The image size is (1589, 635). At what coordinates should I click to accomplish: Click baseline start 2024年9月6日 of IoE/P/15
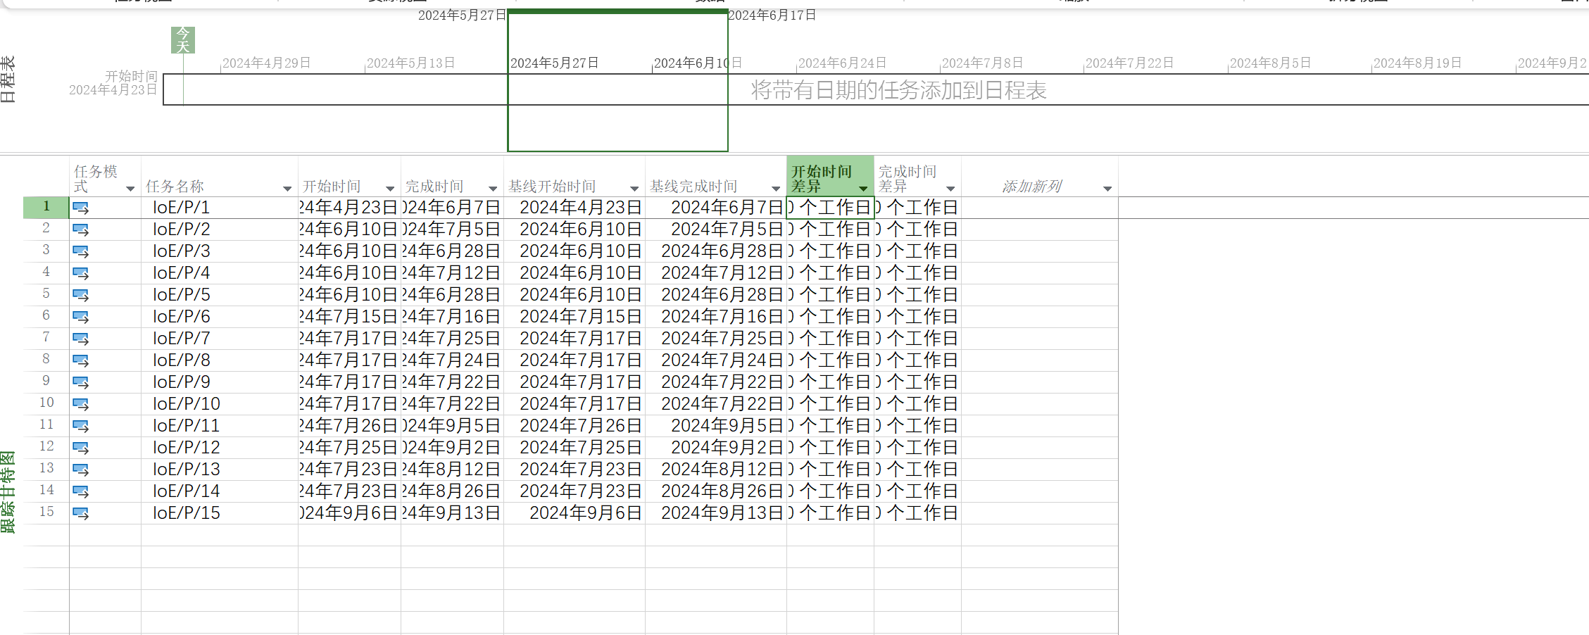[x=586, y=513]
